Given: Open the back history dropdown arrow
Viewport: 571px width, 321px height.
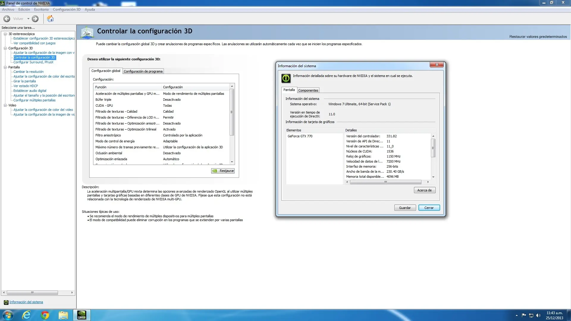Looking at the screenshot, I should [x=28, y=19].
